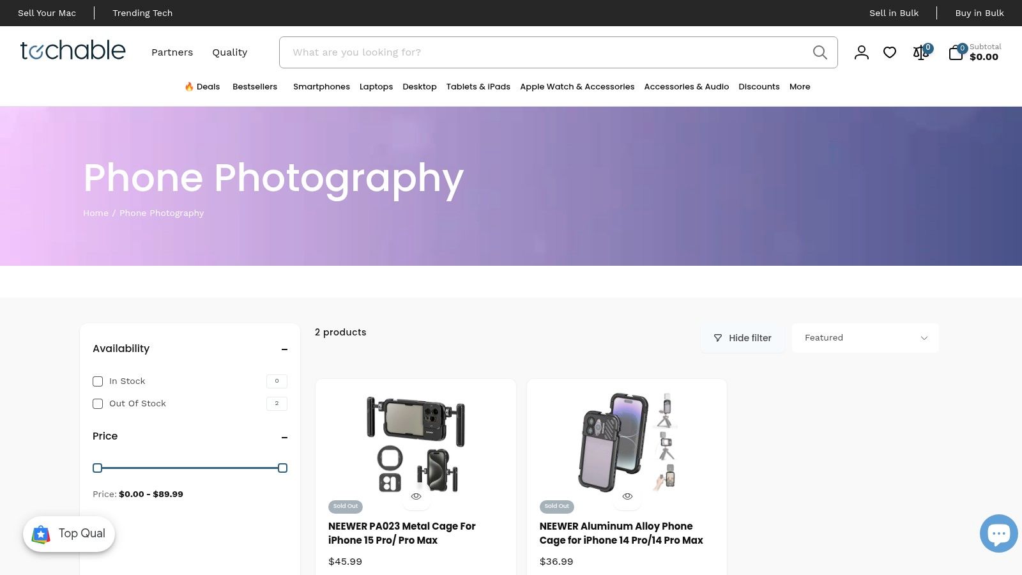Screen dimensions: 1022x575
Task: Open the compare scales icon
Action: (921, 52)
